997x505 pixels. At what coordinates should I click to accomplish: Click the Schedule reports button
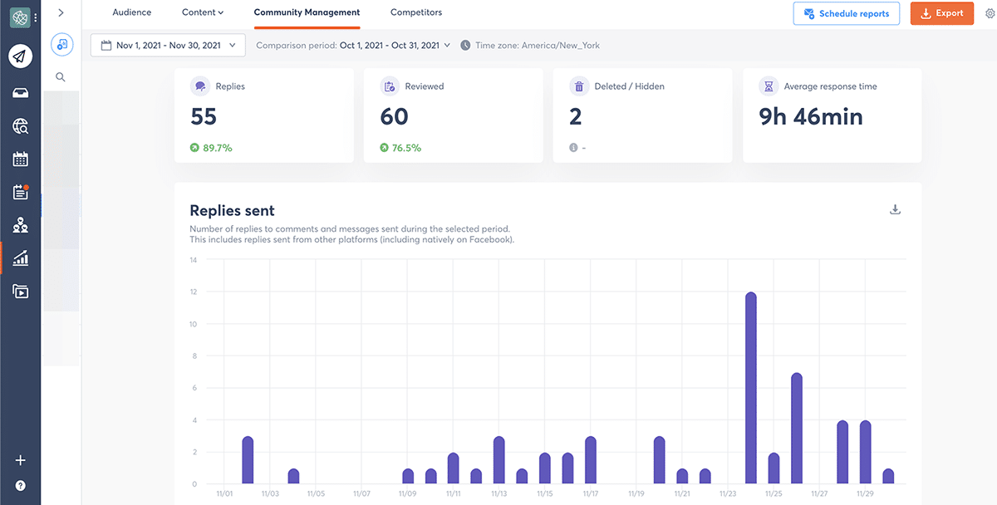pos(846,13)
